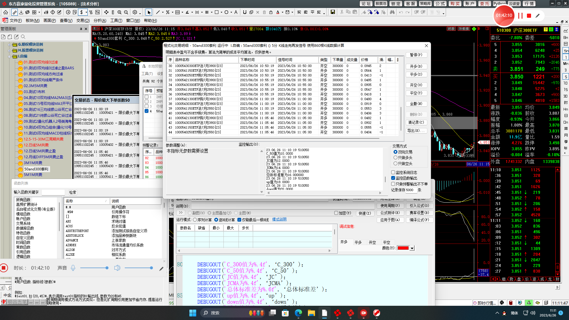Screen dimensions: 569x320
Task: Select the circle drawing tool
Action: click(226, 12)
